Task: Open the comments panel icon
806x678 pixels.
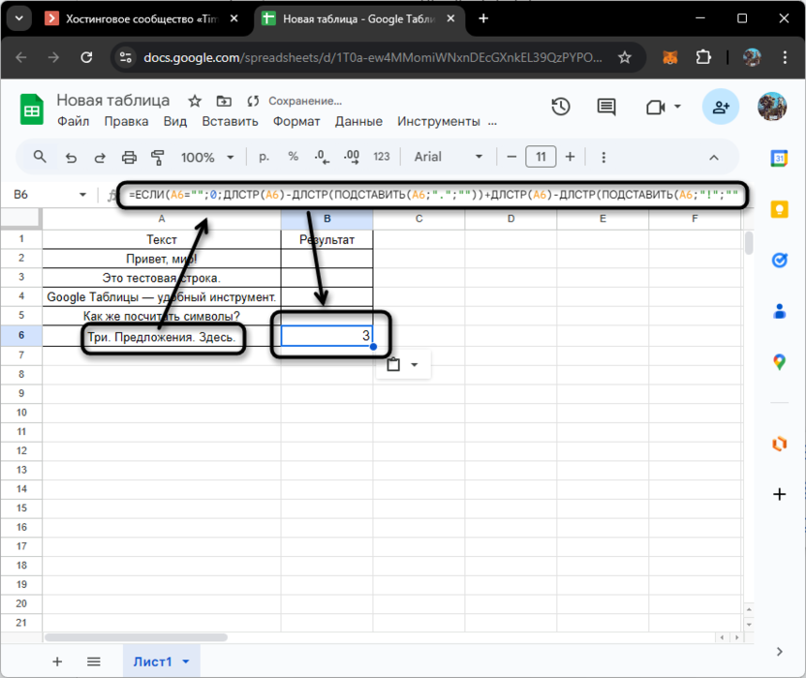Action: tap(606, 107)
